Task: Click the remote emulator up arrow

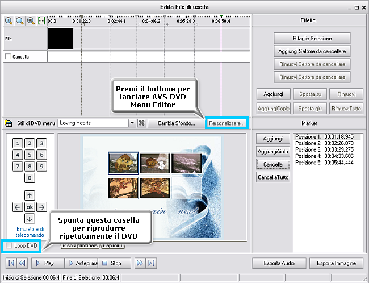Action: (30, 195)
